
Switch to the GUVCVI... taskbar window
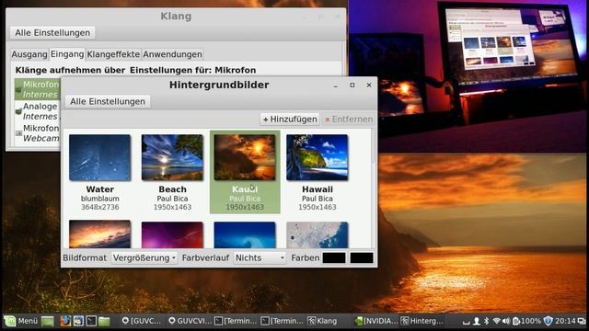click(191, 321)
